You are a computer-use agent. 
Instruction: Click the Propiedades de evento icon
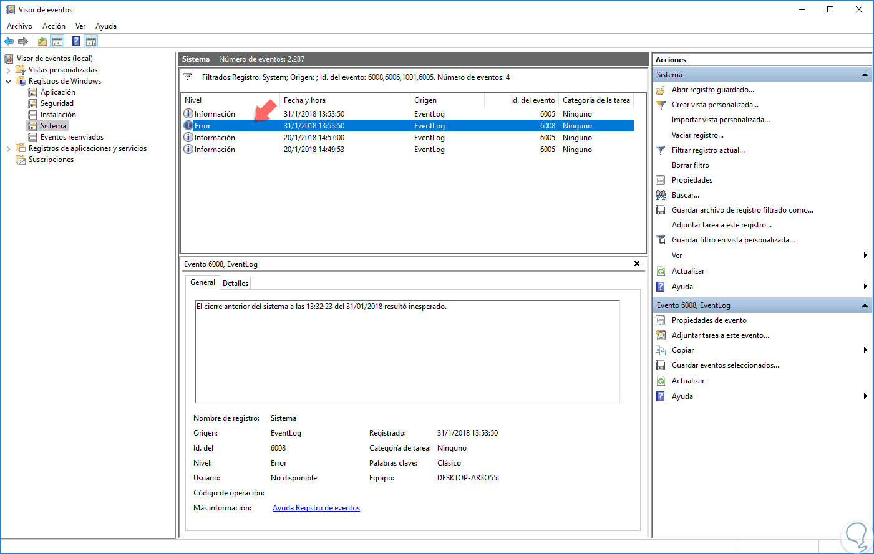tap(661, 320)
